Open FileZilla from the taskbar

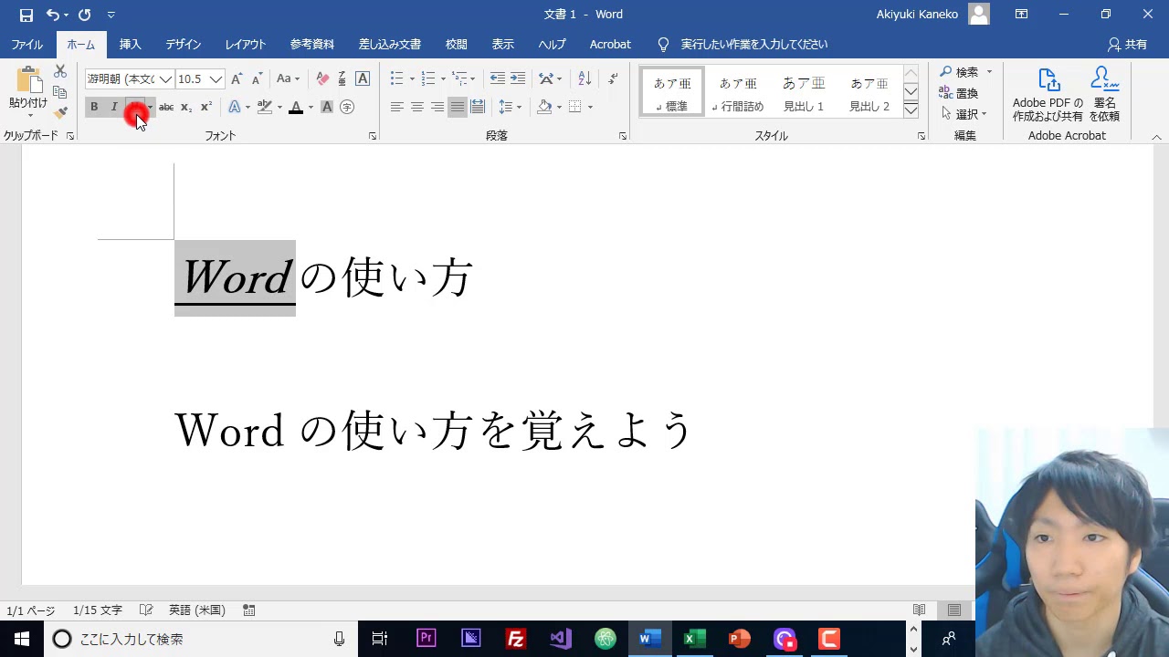(515, 639)
